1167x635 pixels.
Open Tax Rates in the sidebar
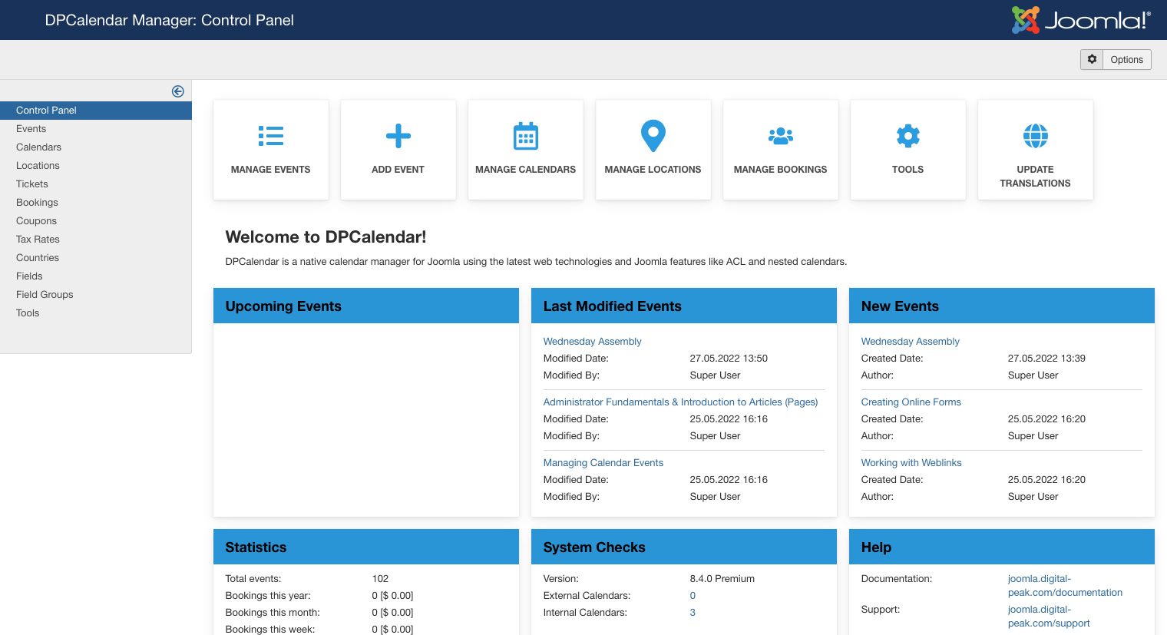pyautogui.click(x=96, y=240)
